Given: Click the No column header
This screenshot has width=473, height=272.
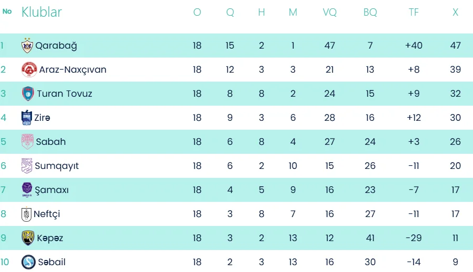Looking at the screenshot, I should point(7,12).
